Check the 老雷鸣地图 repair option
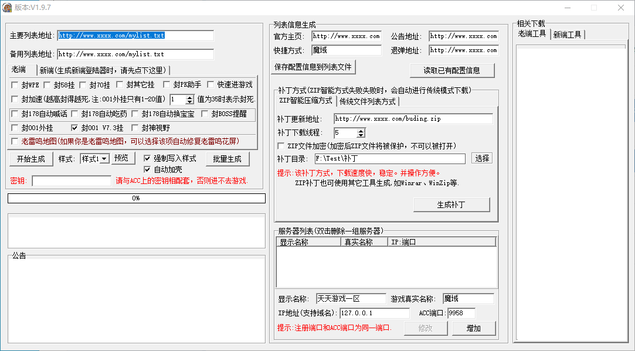This screenshot has height=351, width=635. (x=15, y=141)
